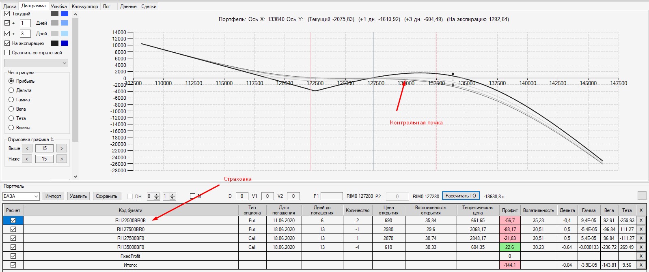Select the Прибыль radio button

(x=11, y=81)
